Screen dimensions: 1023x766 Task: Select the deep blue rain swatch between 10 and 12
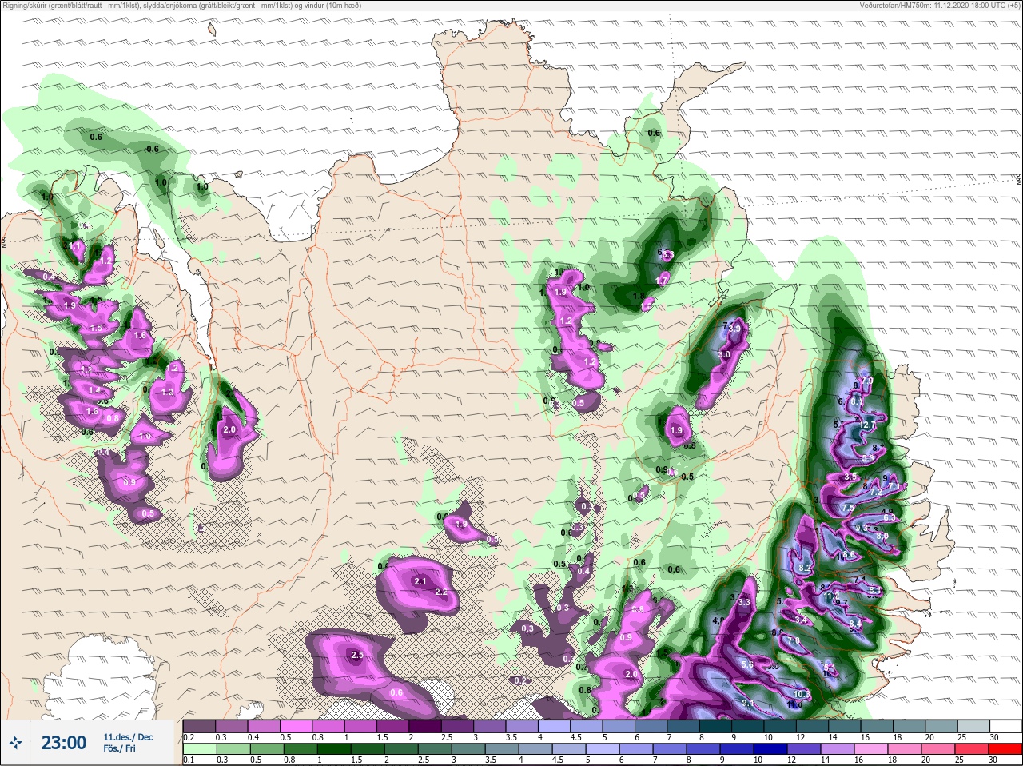pos(770,750)
